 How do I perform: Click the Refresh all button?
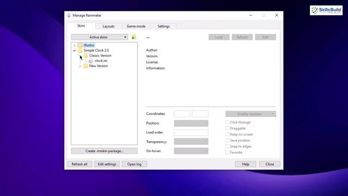click(x=79, y=164)
